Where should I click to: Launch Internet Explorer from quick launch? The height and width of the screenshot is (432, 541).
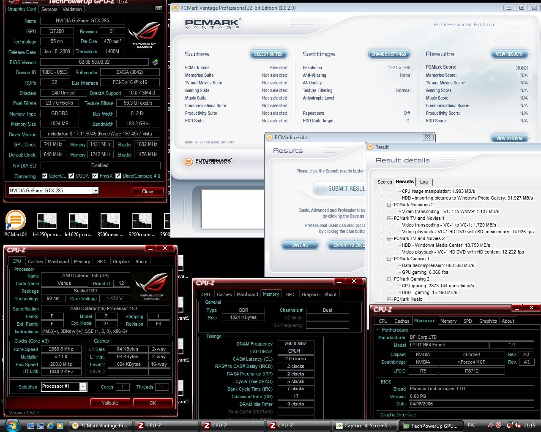(50, 426)
